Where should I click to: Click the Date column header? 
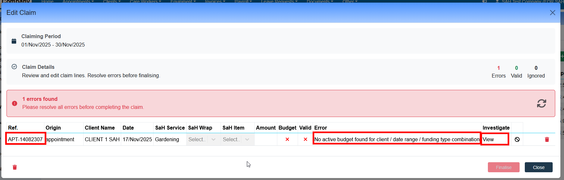click(128, 128)
